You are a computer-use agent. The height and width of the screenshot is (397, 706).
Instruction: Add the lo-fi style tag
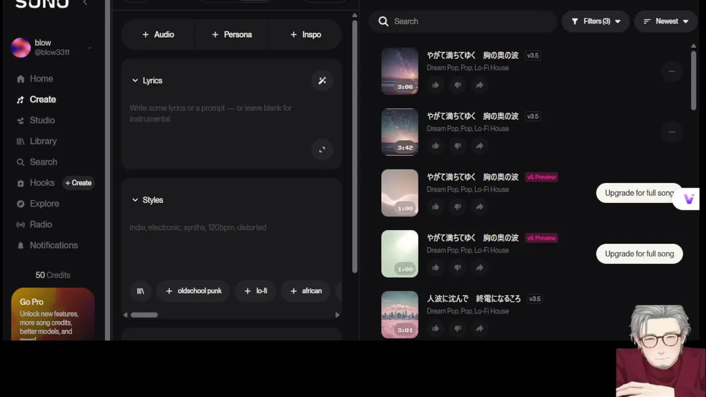click(255, 291)
